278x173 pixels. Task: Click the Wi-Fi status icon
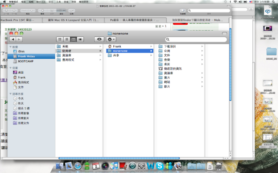pyautogui.click(x=235, y=2)
